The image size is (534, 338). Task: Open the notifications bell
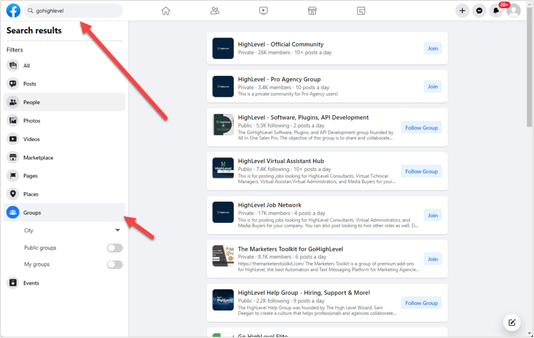pos(496,11)
